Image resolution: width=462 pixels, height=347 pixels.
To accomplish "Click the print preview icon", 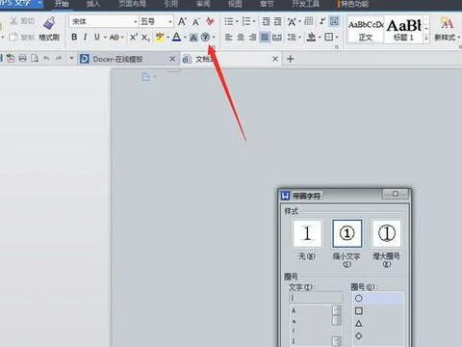I will tap(35, 59).
